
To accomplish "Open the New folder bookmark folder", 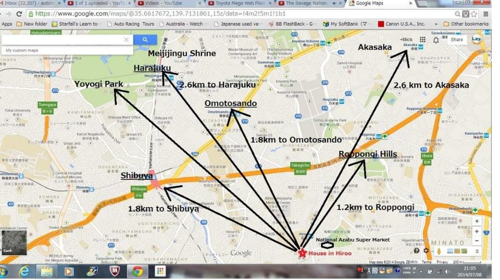I will pos(32,24).
